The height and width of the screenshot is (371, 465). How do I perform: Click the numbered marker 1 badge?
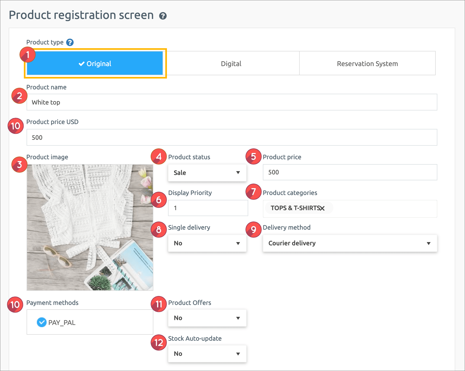tap(27, 55)
